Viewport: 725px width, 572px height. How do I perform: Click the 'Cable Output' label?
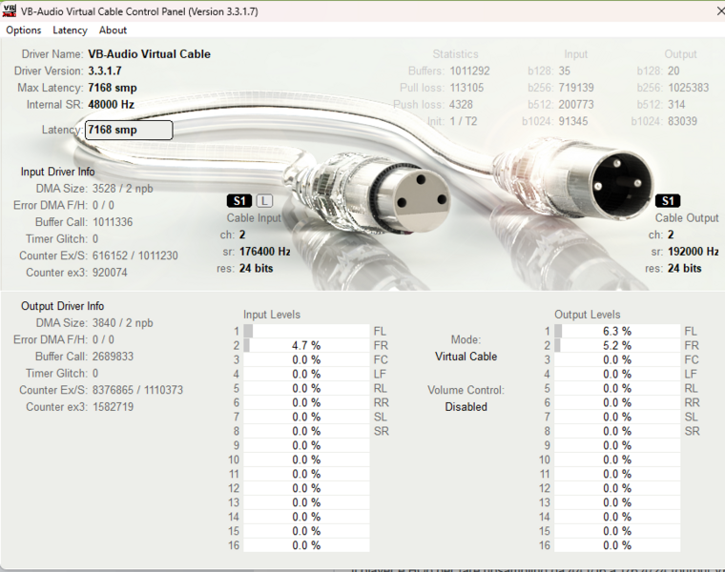[x=687, y=218]
